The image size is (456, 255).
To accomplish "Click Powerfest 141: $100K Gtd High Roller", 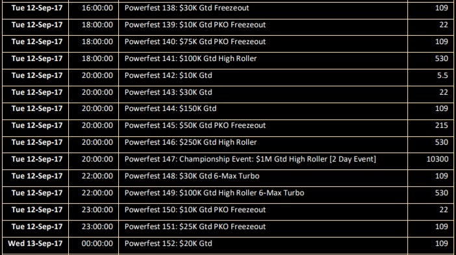I will (x=190, y=58).
